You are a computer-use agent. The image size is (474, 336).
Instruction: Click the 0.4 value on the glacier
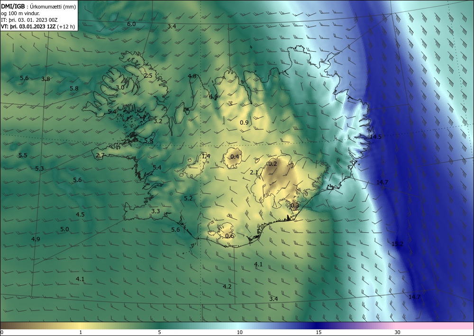pyautogui.click(x=235, y=156)
